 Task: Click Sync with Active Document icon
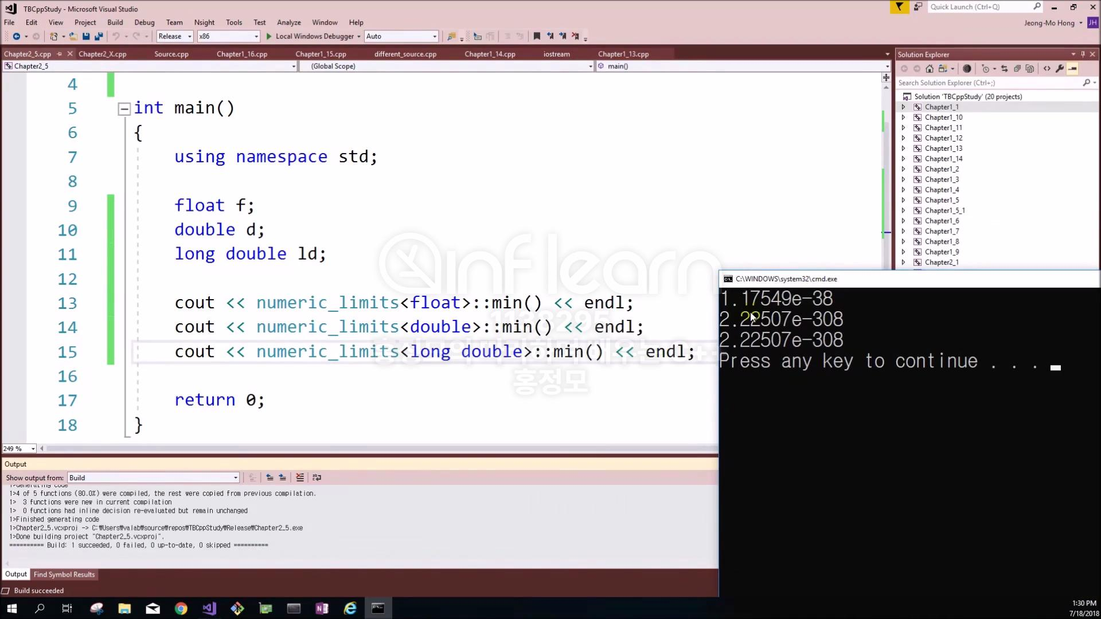[1004, 69]
